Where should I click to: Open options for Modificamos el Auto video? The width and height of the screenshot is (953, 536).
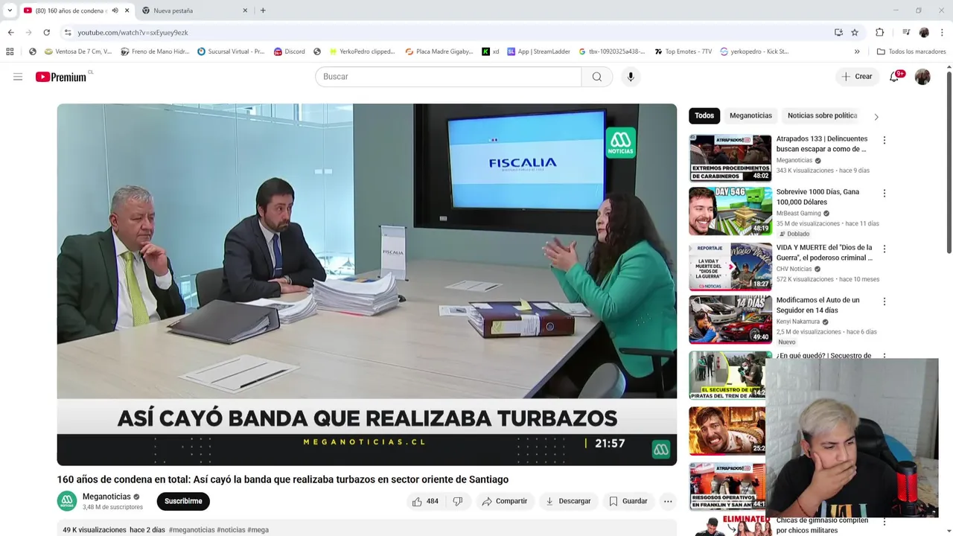click(885, 301)
